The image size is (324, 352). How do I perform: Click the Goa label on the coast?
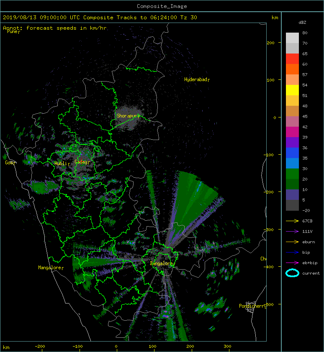(x=9, y=163)
